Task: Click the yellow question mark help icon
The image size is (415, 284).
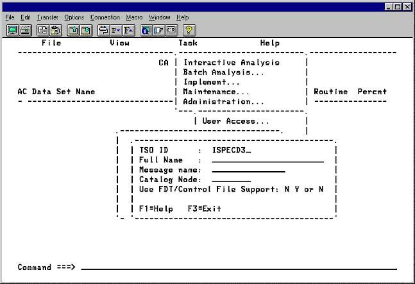Action: [189, 30]
